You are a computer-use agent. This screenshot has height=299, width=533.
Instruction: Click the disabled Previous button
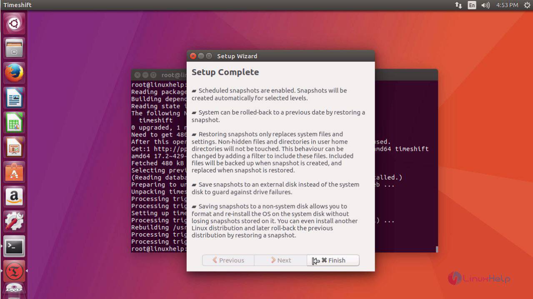point(228,260)
